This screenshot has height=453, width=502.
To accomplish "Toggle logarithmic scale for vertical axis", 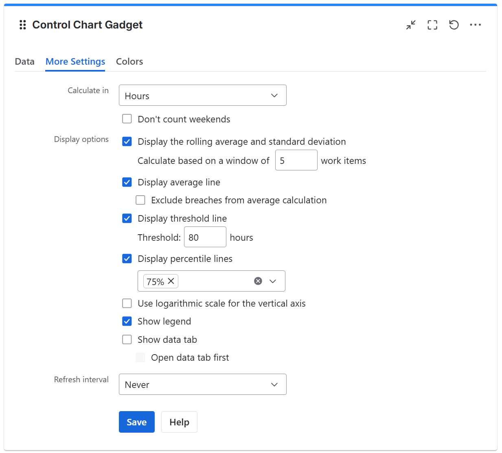I will 127,303.
